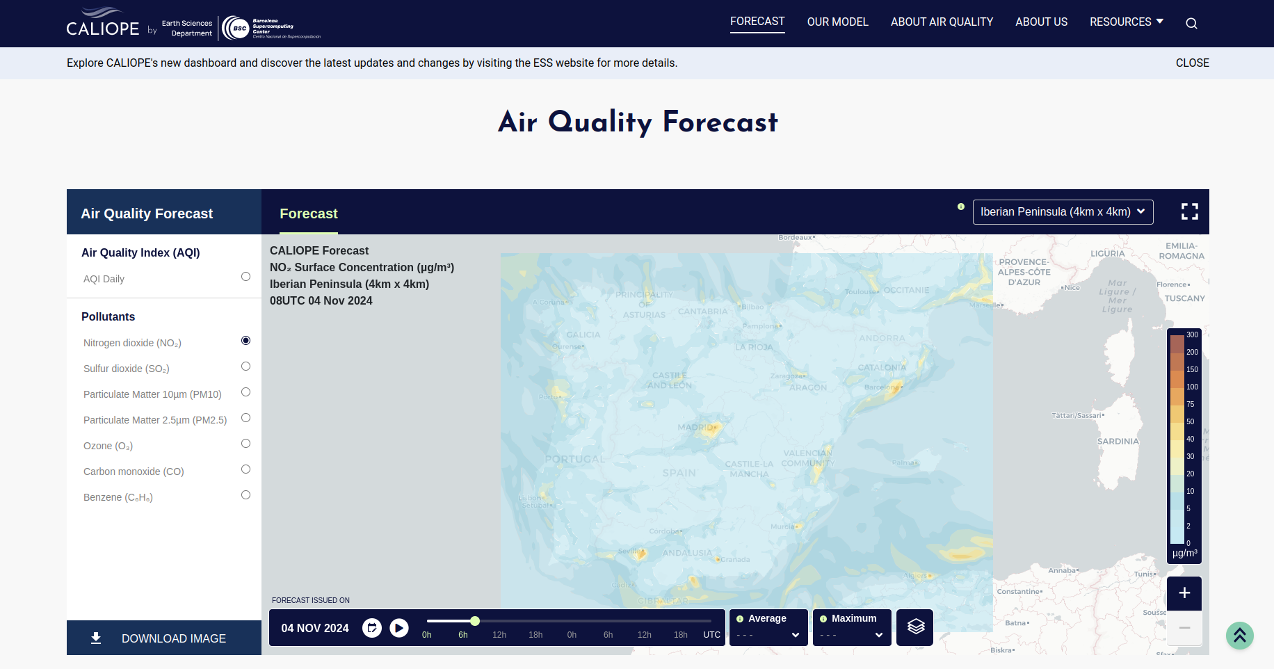The width and height of the screenshot is (1274, 669).
Task: Click the UTC label on timeline
Action: (712, 635)
